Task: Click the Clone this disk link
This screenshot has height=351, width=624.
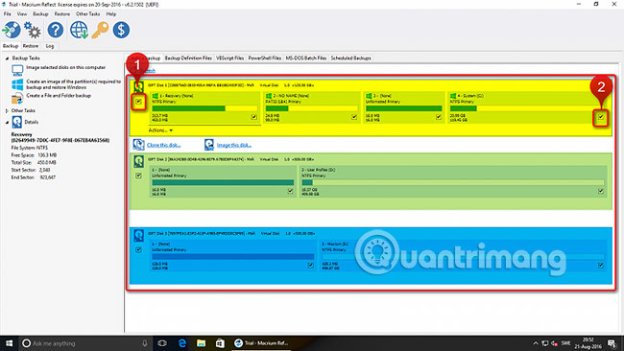Action: (163, 145)
